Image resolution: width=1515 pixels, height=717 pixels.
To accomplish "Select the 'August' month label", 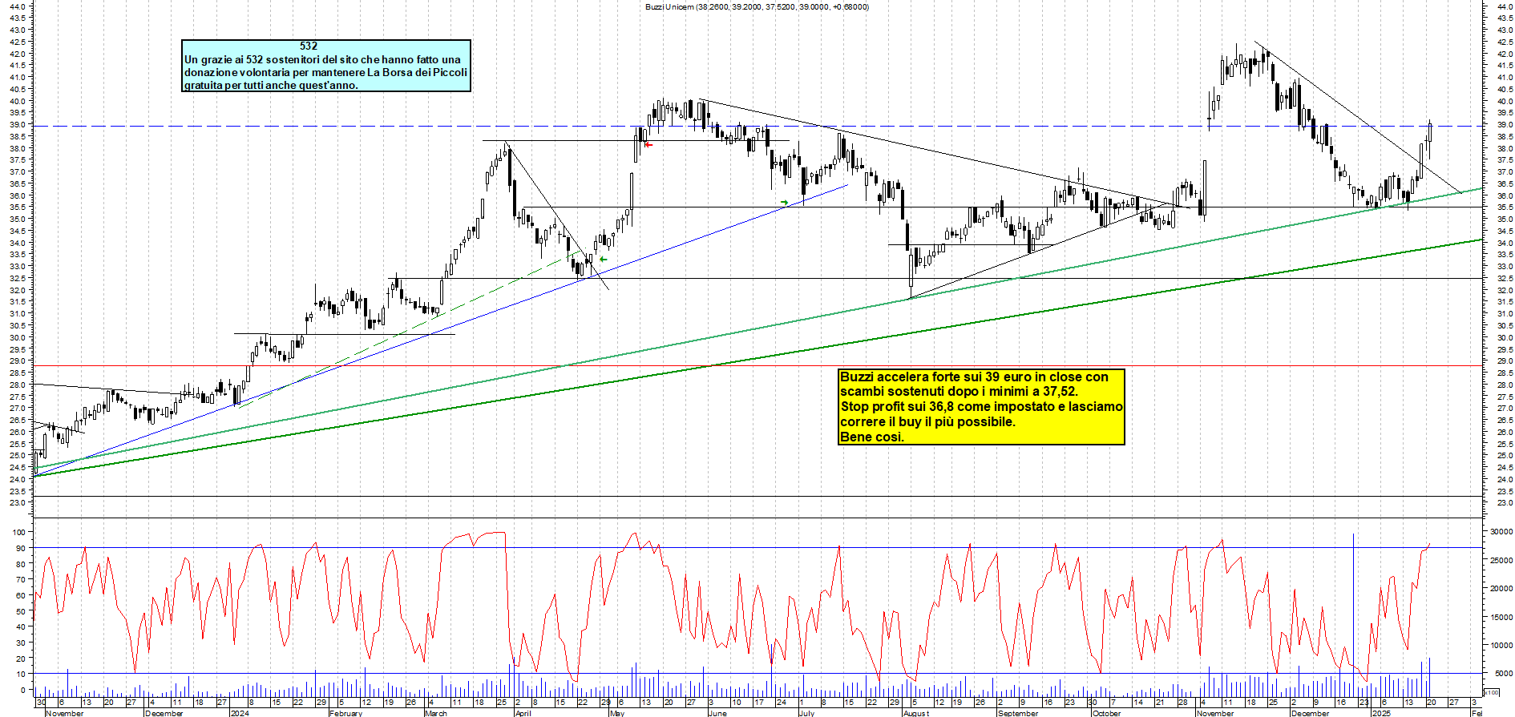I will tap(915, 713).
